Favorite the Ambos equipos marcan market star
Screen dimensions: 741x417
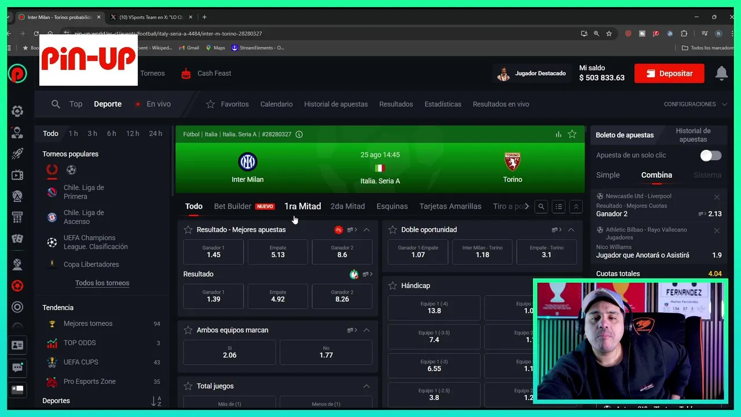click(188, 330)
